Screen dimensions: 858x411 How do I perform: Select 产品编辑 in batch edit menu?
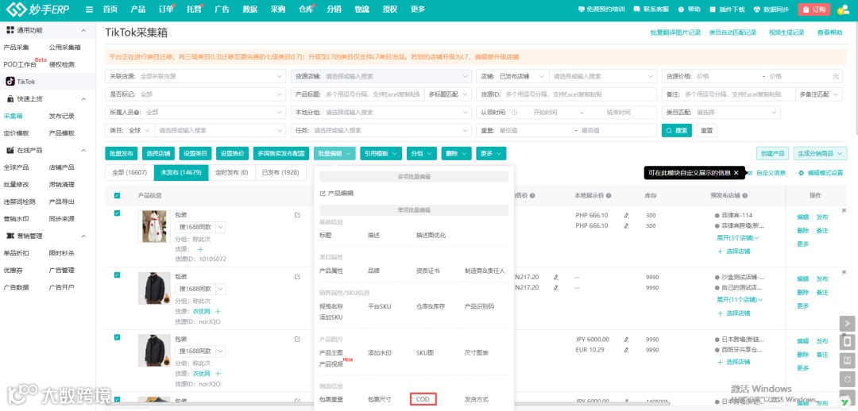pos(337,193)
